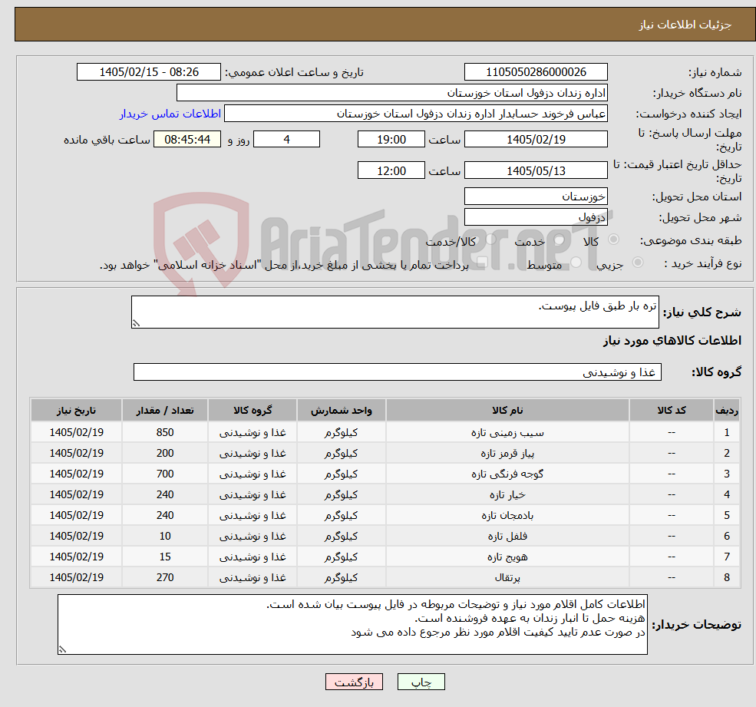
Task: Click the delivery city field دزفول
Action: pos(536,217)
